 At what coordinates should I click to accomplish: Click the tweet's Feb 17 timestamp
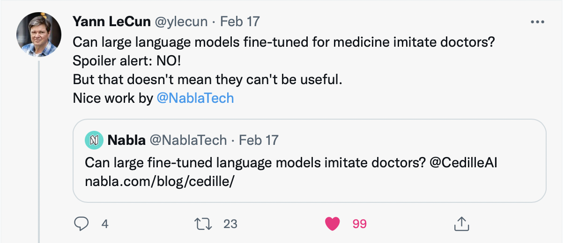[x=240, y=21]
